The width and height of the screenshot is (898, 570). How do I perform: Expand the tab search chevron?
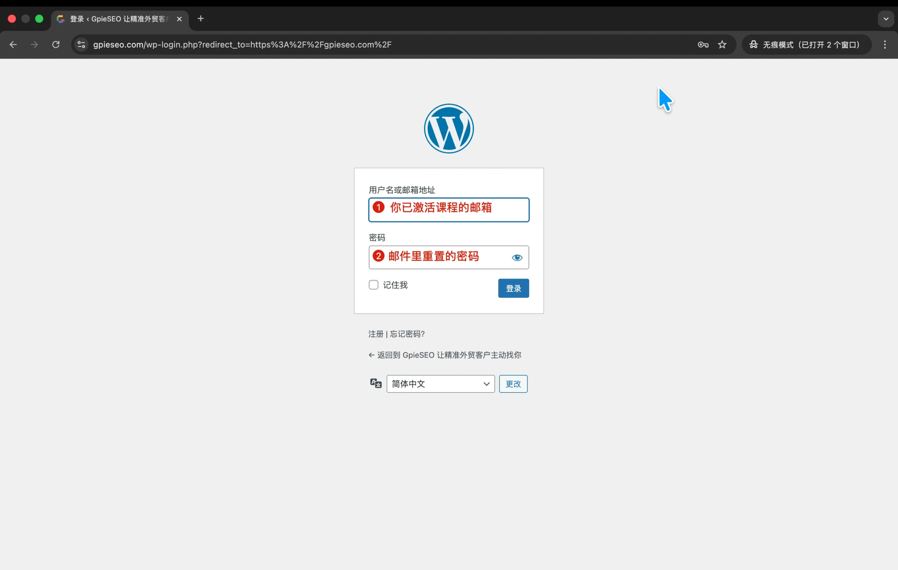(886, 19)
